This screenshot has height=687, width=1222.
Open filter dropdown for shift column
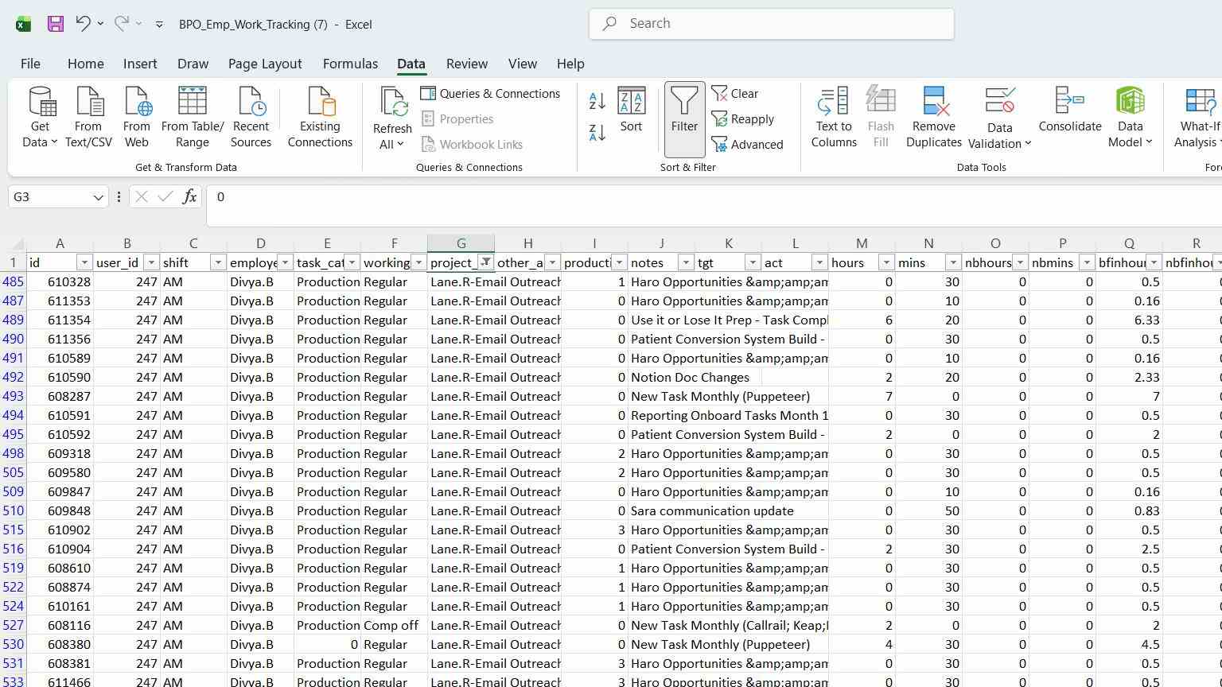[218, 262]
